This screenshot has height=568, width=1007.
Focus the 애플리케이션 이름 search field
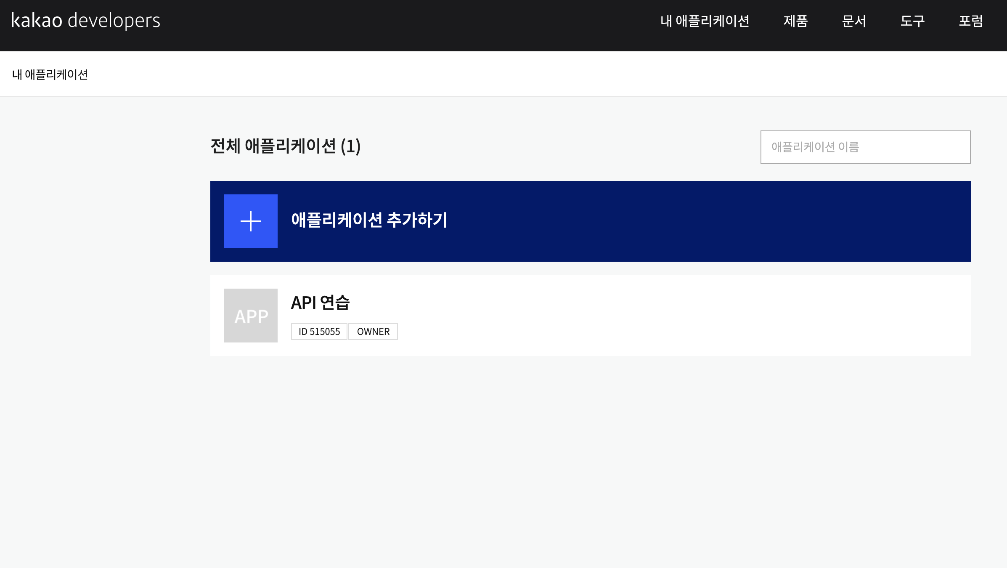(x=865, y=147)
